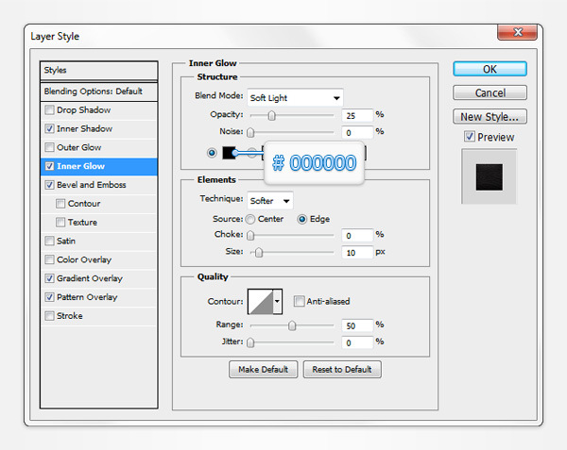Select the solid color radio button
Screen dimensions: 567x450
coord(212,153)
